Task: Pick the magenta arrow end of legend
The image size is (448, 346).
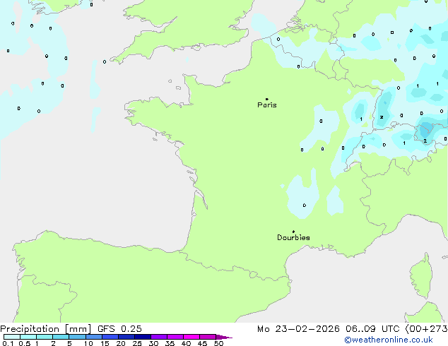Action: 226,338
